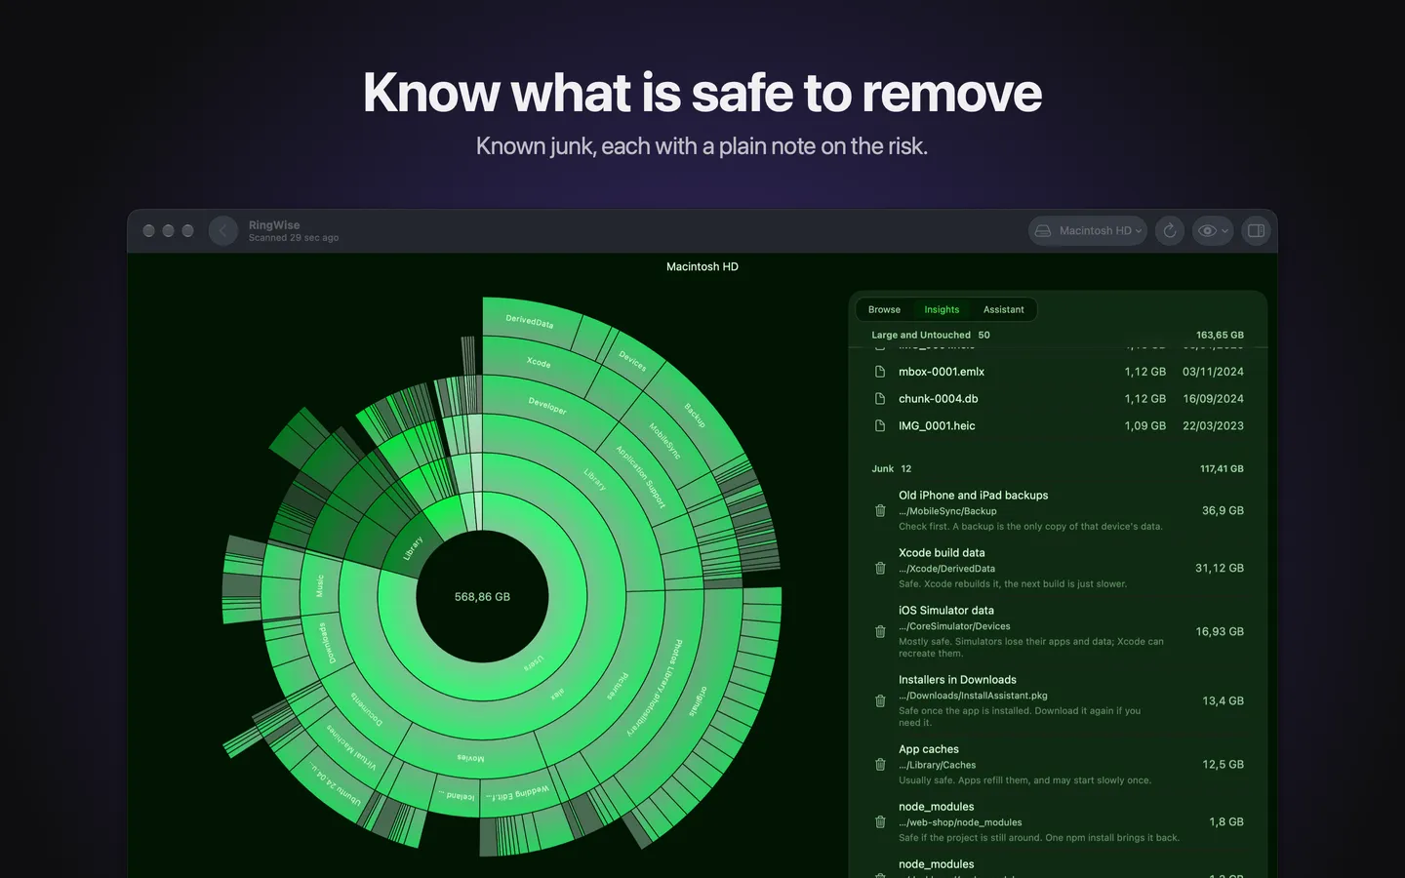Click the Pictures ring segment

[618, 687]
